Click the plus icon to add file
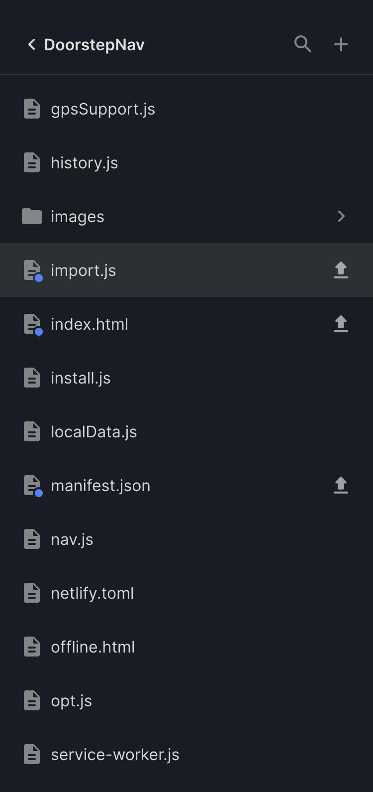The image size is (373, 792). (x=341, y=44)
